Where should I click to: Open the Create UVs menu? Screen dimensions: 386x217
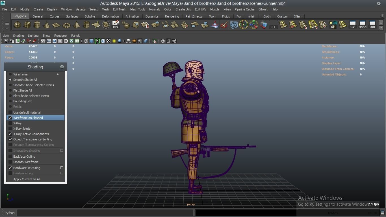coord(183,9)
